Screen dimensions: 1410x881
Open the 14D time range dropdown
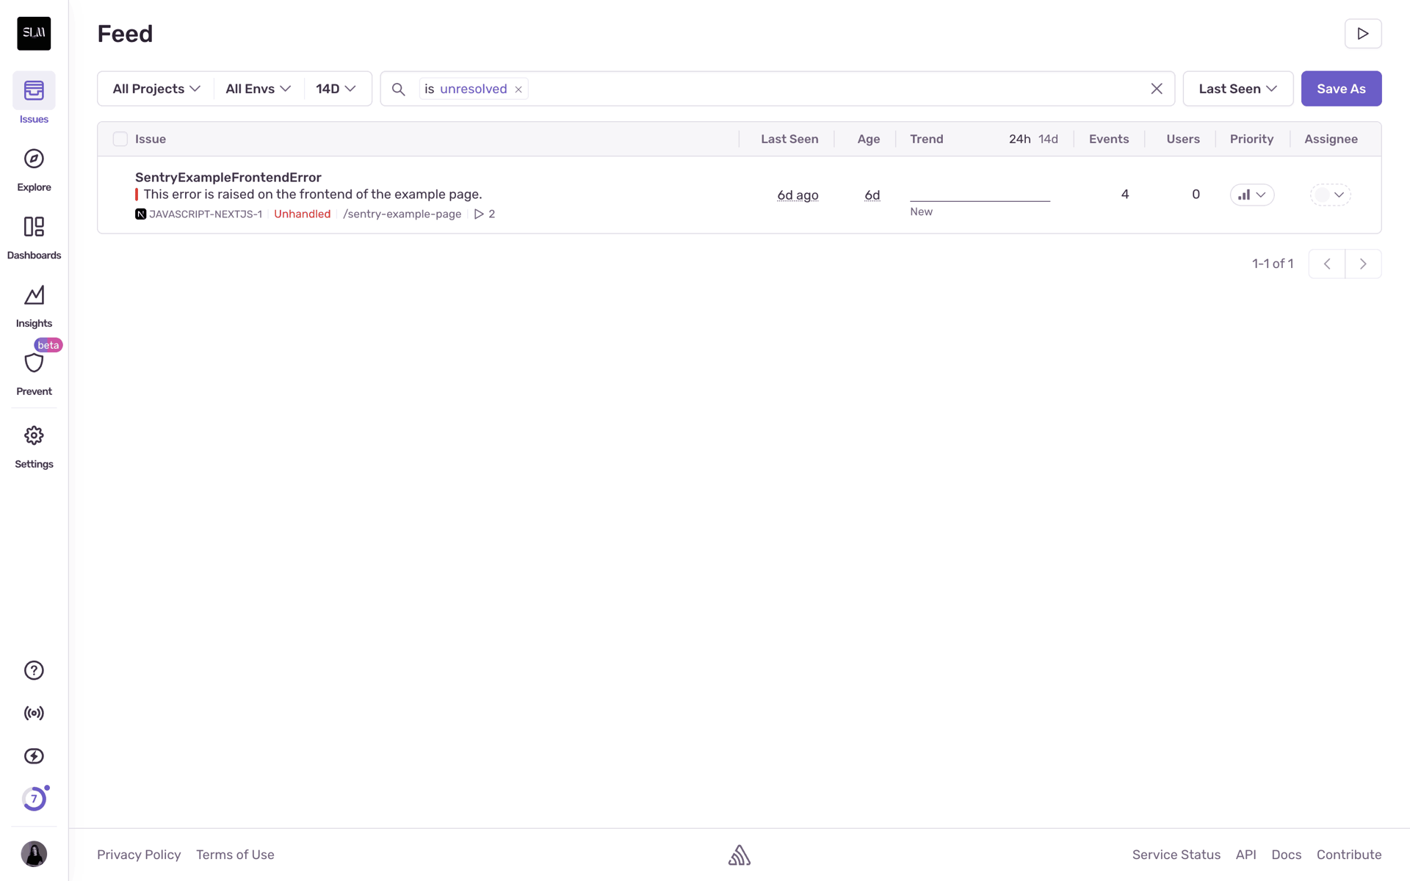coord(336,89)
